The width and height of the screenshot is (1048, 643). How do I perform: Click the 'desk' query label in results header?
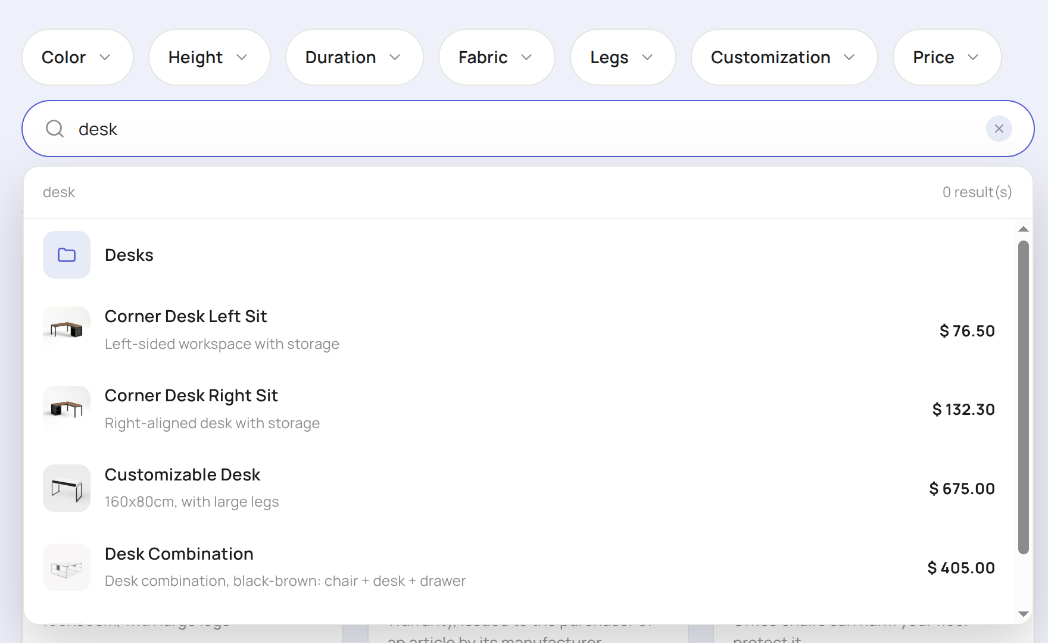coord(59,192)
